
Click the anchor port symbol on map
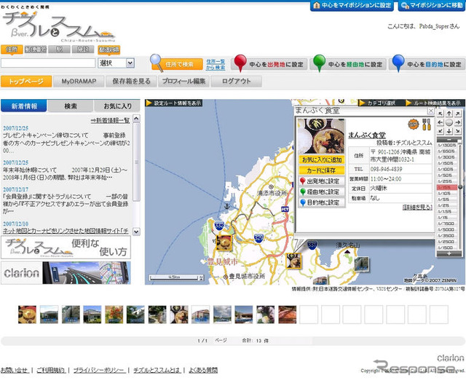[226, 206]
